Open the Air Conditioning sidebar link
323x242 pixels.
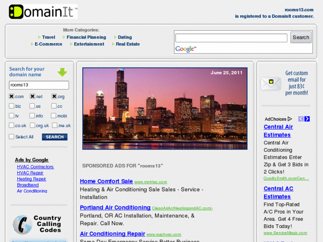coord(32,191)
